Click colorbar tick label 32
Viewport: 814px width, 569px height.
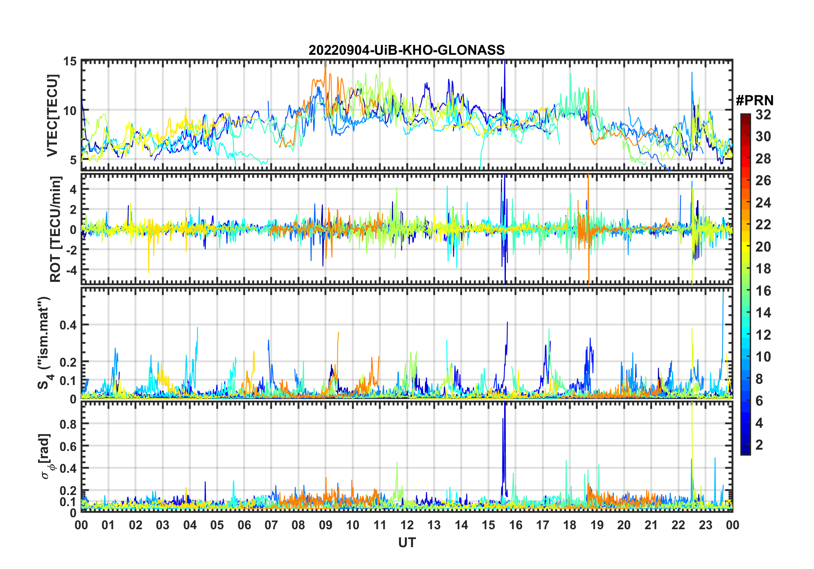763,115
